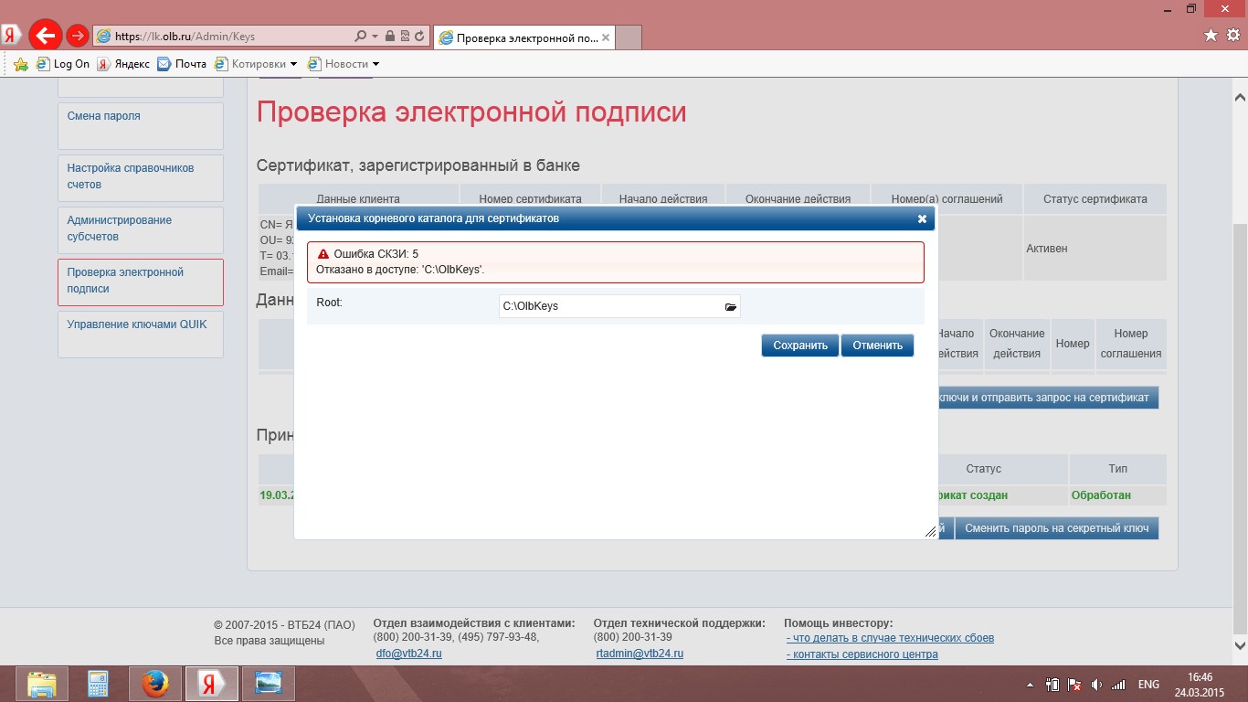
Task: Open Смена пароля in the sidebar menu
Action: click(103, 116)
